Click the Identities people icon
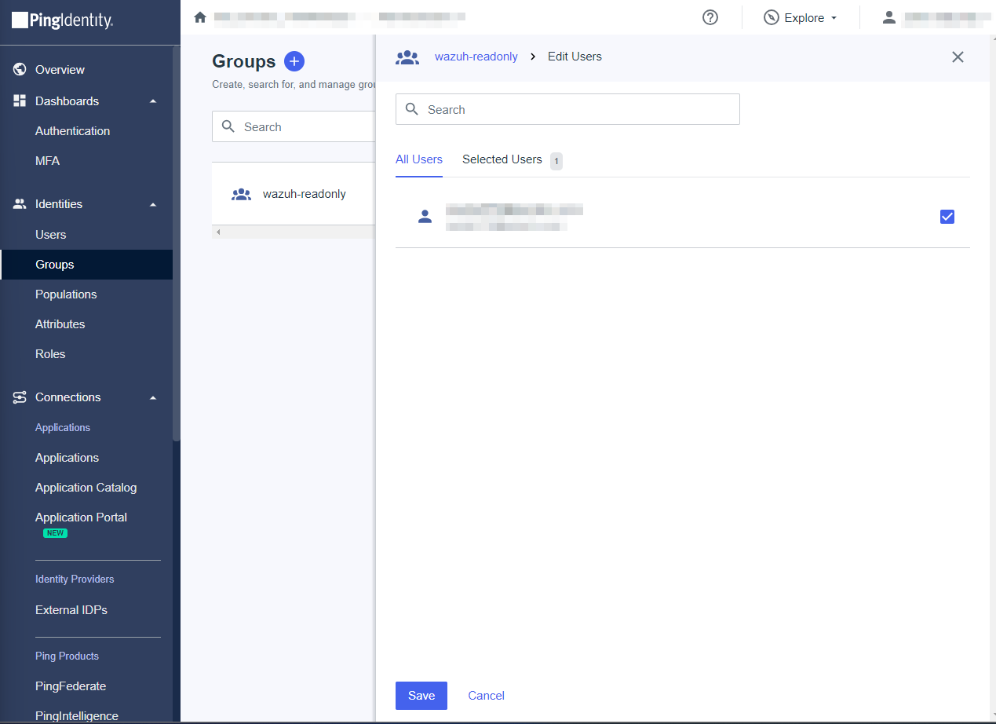Image resolution: width=996 pixels, height=724 pixels. coord(20,204)
